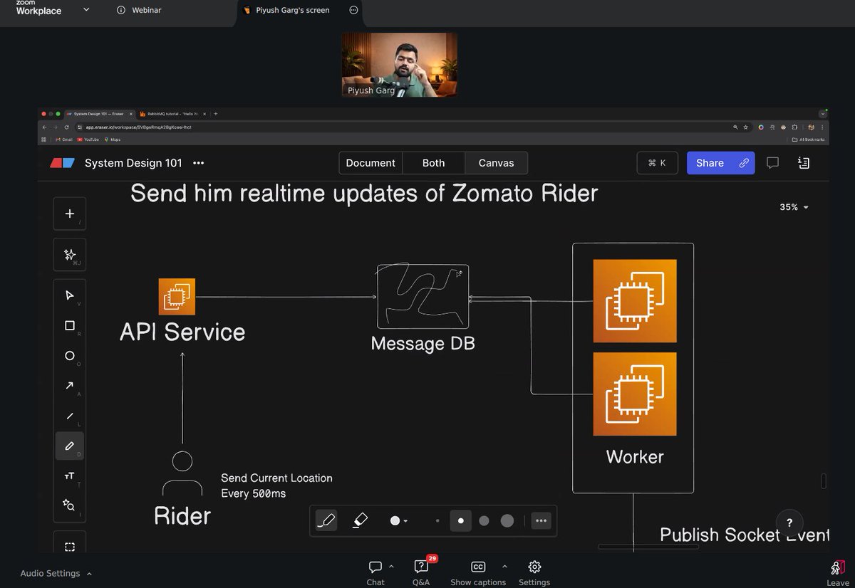Open screen share options ellipsis
This screenshot has height=588, width=855.
(354, 11)
